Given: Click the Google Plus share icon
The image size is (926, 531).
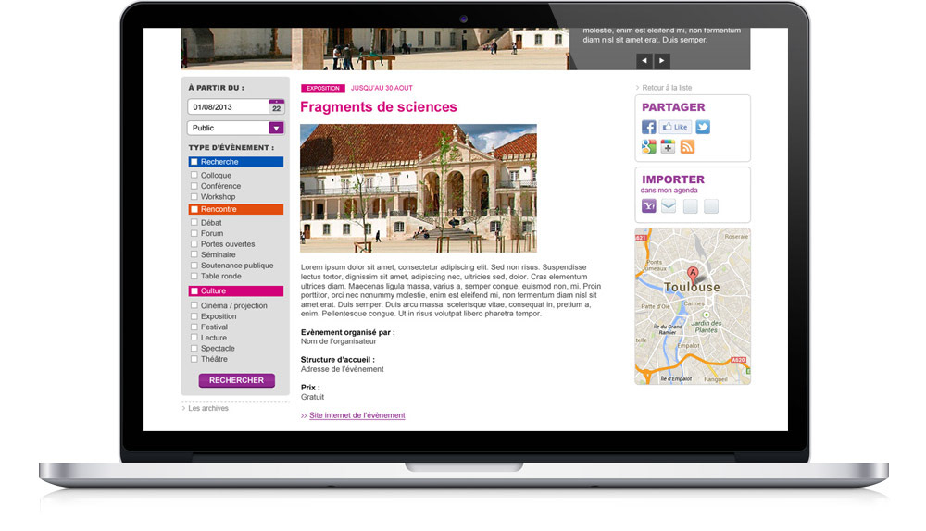Looking at the screenshot, I should coord(668,147).
